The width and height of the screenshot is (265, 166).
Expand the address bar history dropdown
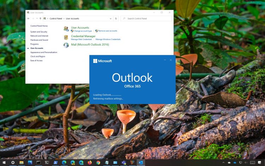(x=111, y=19)
